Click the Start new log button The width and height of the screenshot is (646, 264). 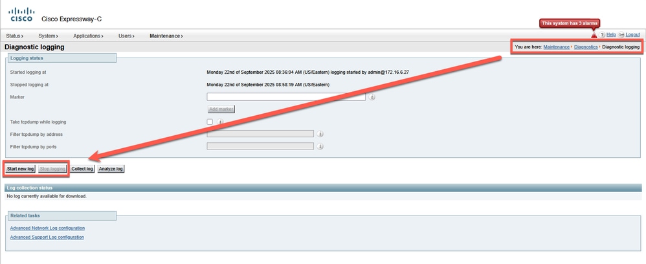coord(20,169)
